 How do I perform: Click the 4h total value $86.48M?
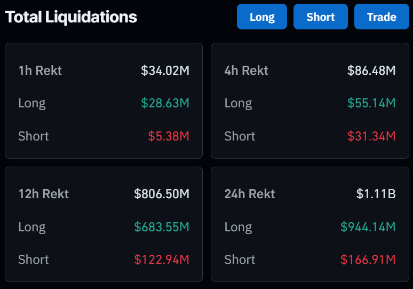tap(371, 71)
